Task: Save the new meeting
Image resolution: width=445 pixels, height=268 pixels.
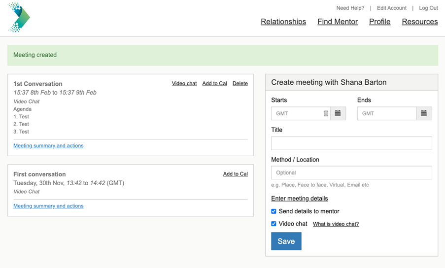Action: (286, 241)
